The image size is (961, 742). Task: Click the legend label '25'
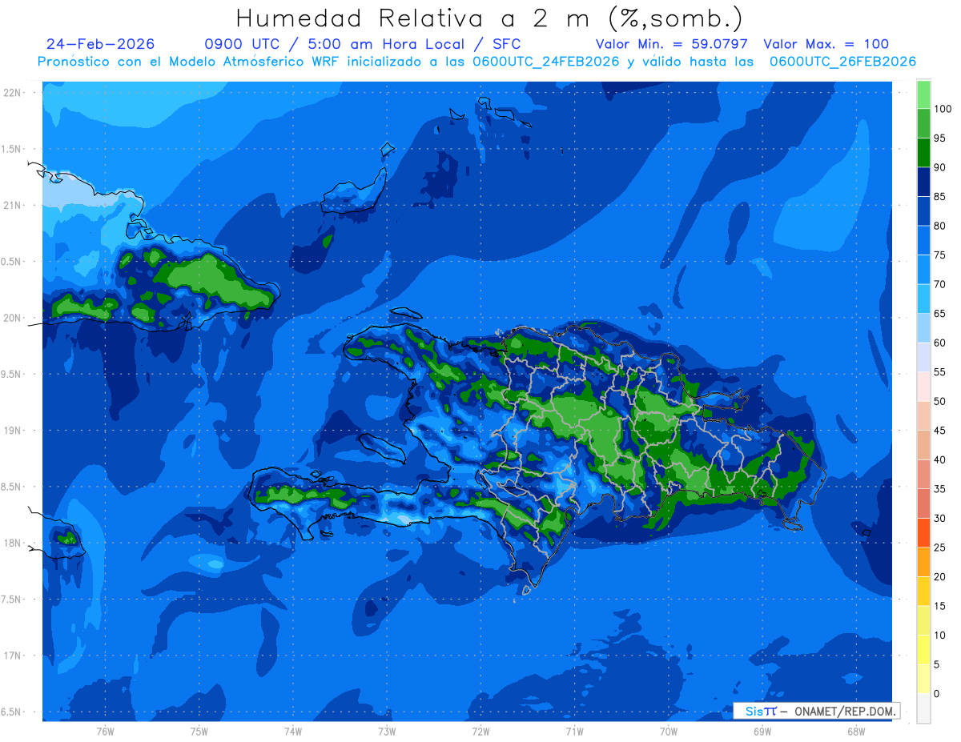point(939,547)
